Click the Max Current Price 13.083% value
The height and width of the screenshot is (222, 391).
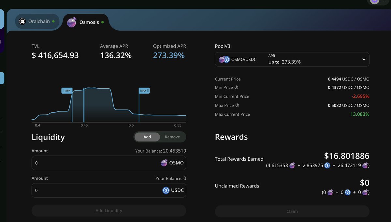(x=360, y=114)
